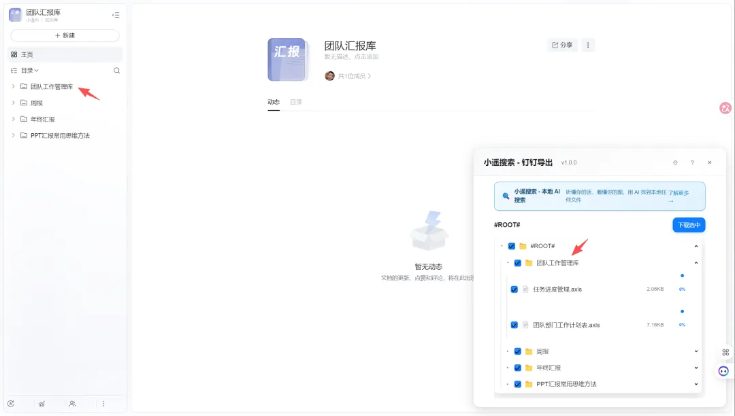Click the 0% progress indicator for 团队部门工作计划表.axls

click(x=682, y=325)
